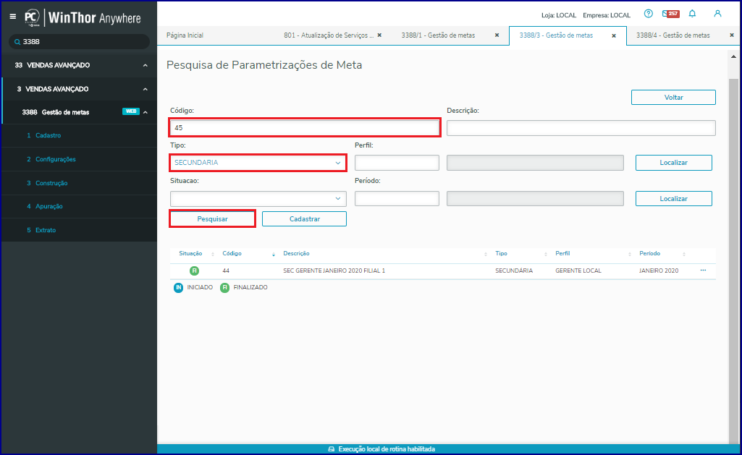Image resolution: width=742 pixels, height=455 pixels.
Task: Click the Período code input field
Action: [x=397, y=199]
